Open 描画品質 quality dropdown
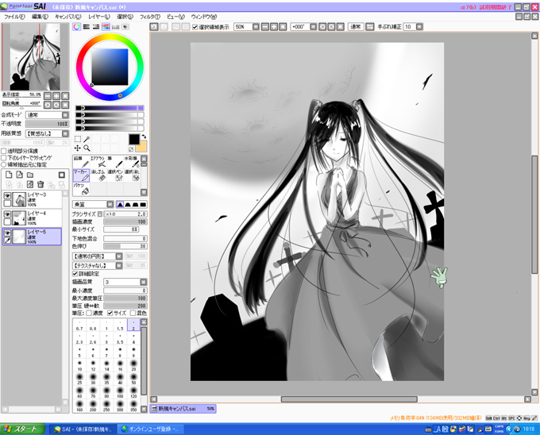This screenshot has height=435, width=540. [x=125, y=283]
